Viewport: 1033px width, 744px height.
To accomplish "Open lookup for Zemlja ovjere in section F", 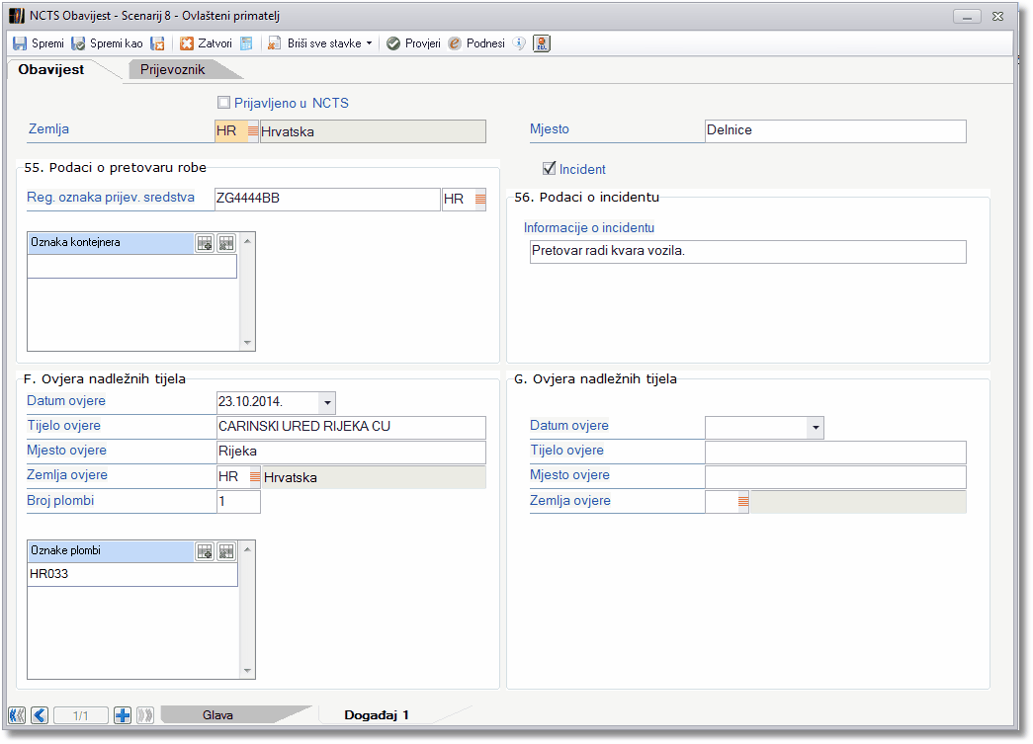I will [255, 476].
